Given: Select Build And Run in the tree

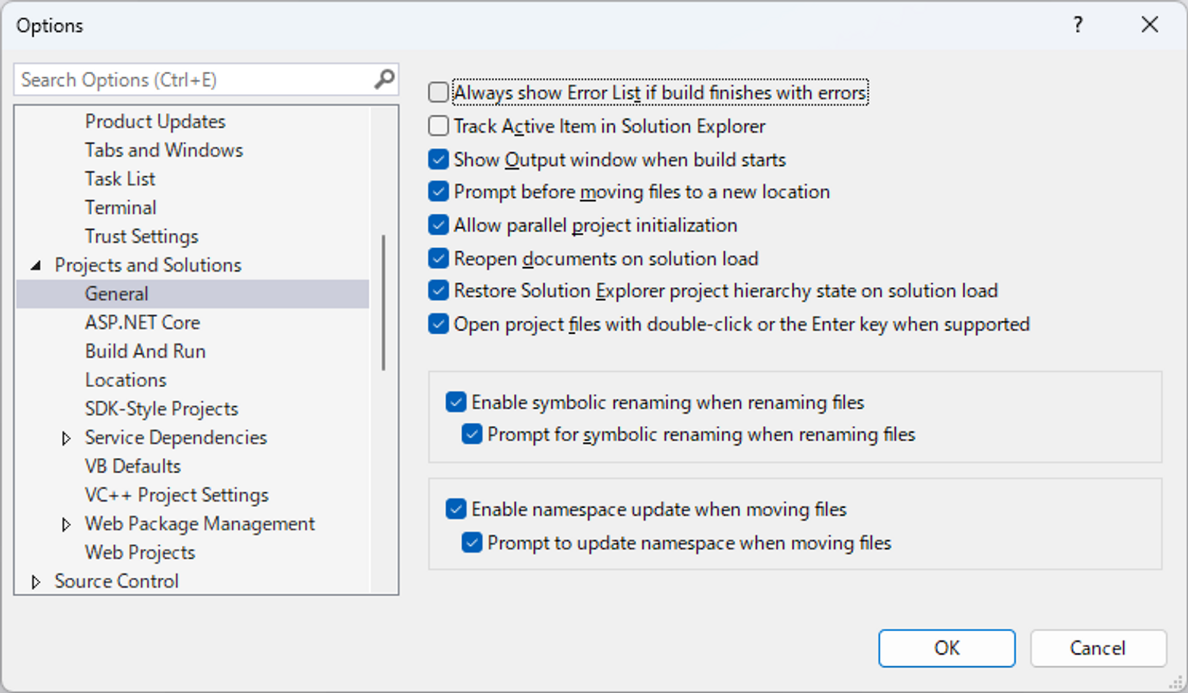Looking at the screenshot, I should click(x=145, y=352).
